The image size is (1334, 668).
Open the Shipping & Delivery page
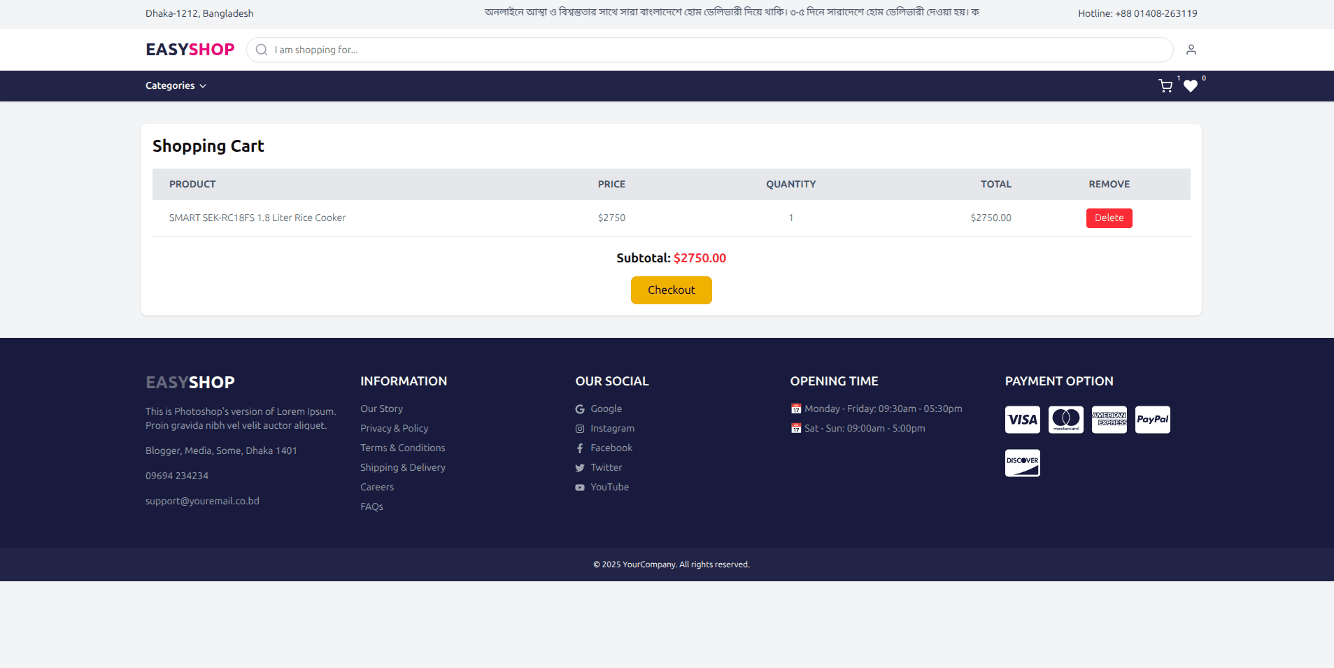click(x=402, y=467)
